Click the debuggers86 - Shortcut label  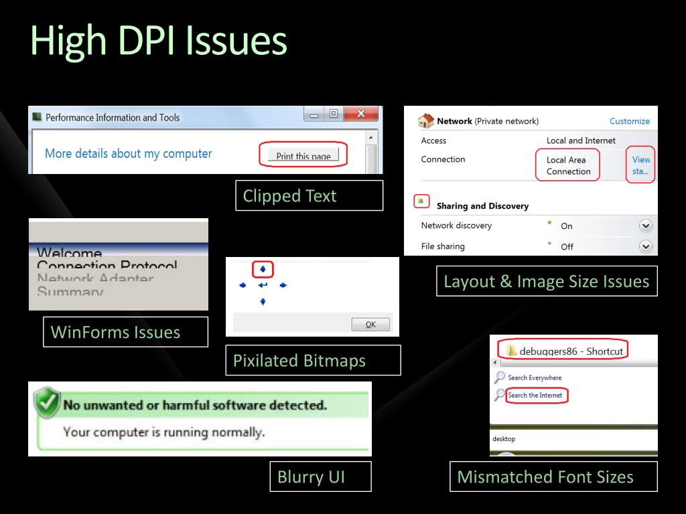571,351
